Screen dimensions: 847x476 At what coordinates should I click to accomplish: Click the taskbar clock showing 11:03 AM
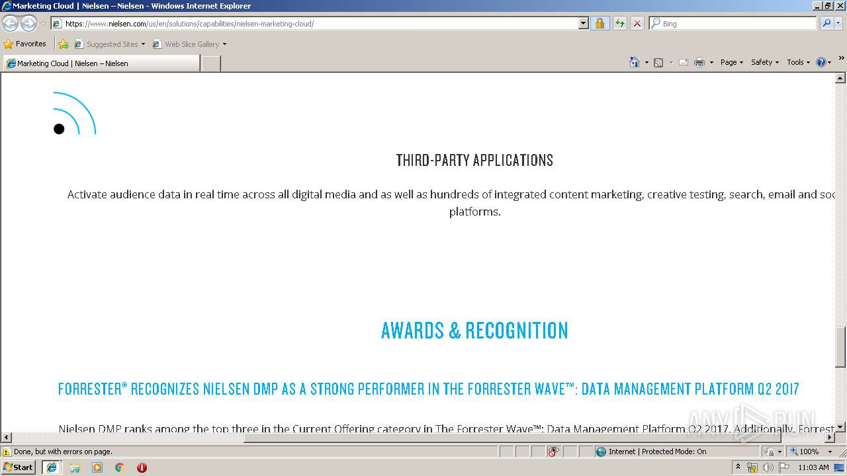coord(813,467)
